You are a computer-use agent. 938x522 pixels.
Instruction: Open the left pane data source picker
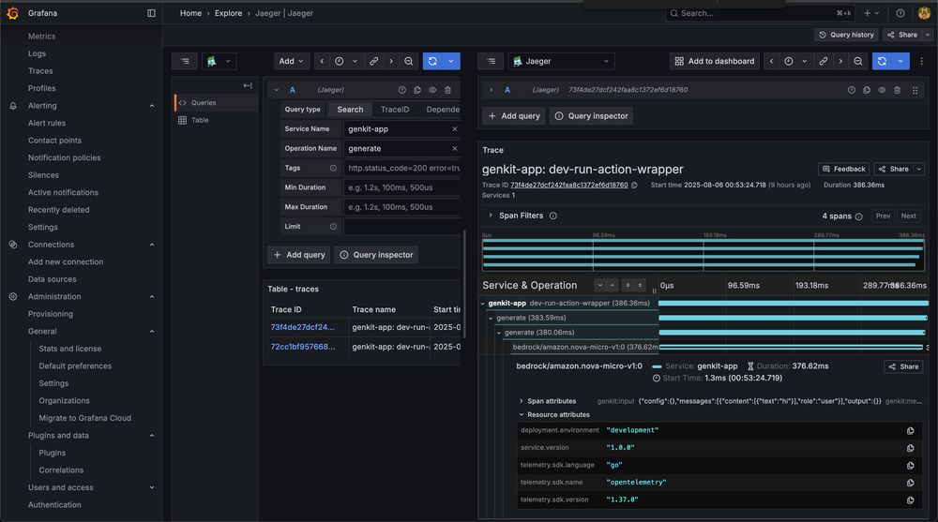(219, 61)
